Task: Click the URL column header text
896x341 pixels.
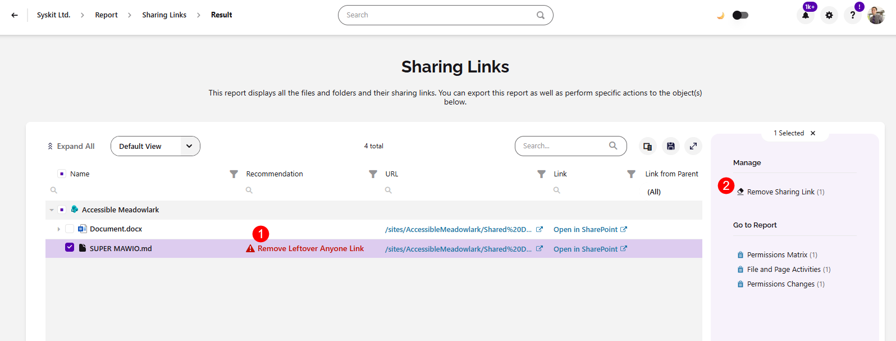Action: 392,174
